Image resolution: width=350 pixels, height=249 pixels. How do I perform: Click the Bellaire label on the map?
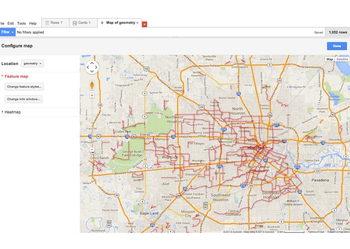pos(220,173)
